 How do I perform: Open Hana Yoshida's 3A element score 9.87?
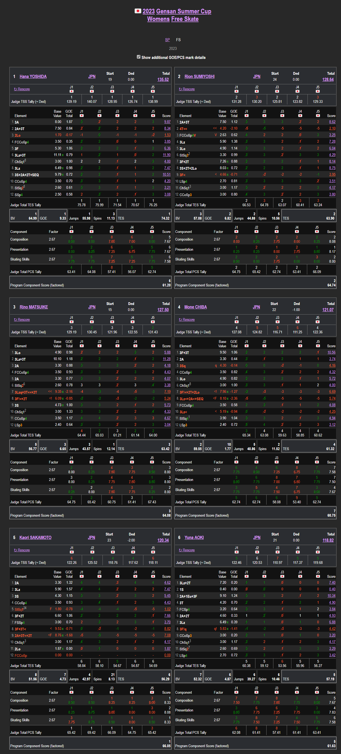pos(167,122)
